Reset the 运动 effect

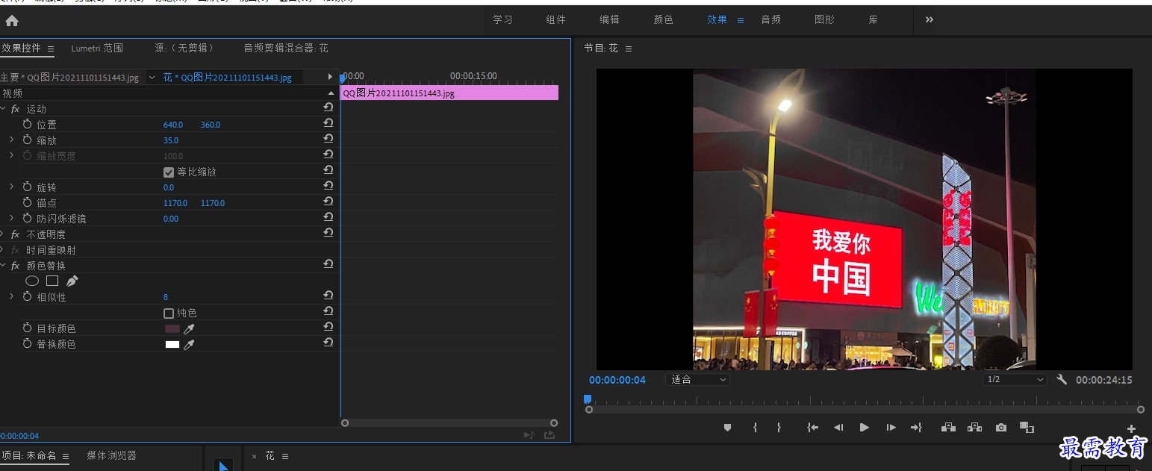coord(328,107)
